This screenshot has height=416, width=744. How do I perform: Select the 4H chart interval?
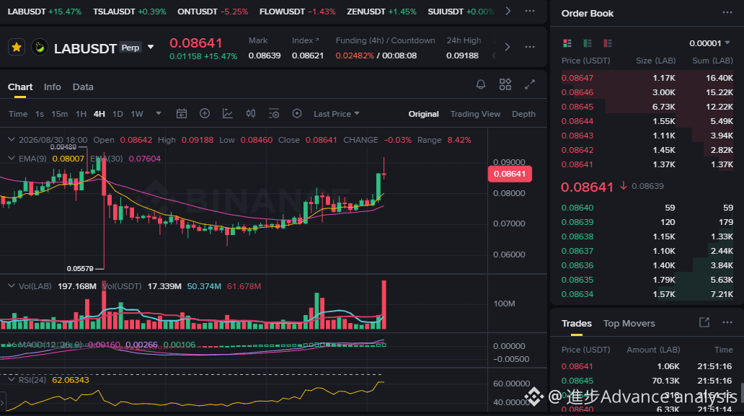coord(99,114)
